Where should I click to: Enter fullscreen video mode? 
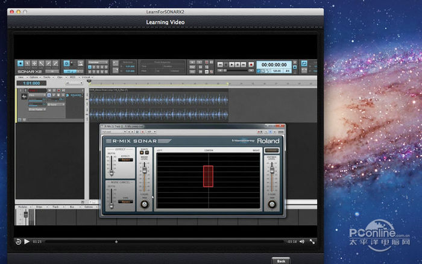pyautogui.click(x=312, y=241)
